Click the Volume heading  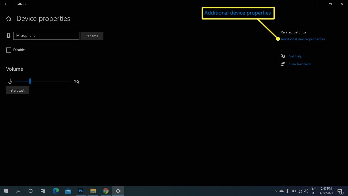click(x=15, y=69)
